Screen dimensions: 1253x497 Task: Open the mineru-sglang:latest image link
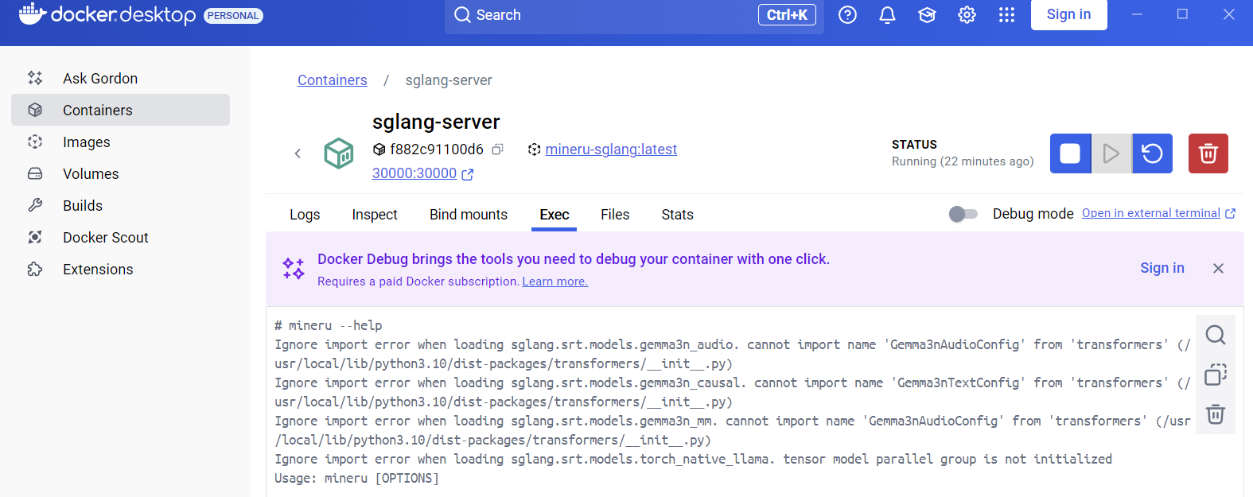click(x=610, y=149)
